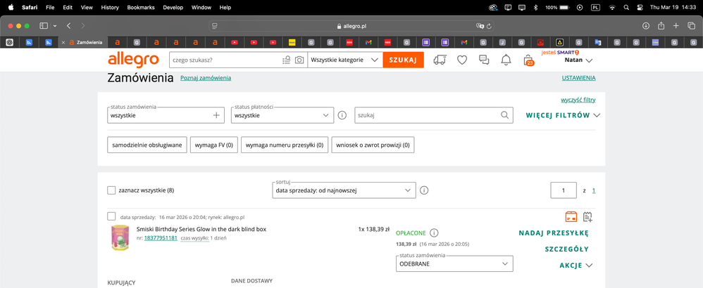Open the 'status płatności' dropdown
Screen dimensions: 703x288
(x=282, y=115)
